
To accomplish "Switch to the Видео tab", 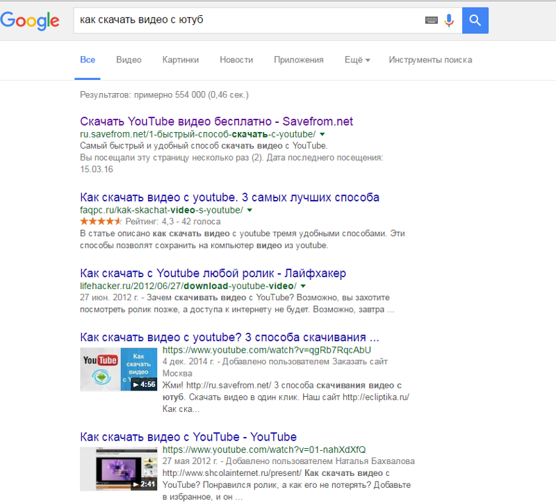I will coord(129,60).
